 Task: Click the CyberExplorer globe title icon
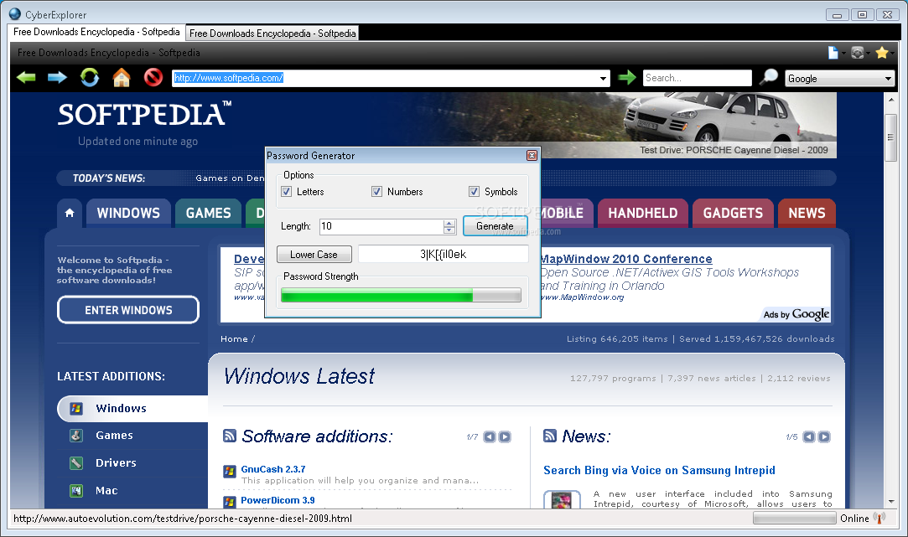coord(15,14)
